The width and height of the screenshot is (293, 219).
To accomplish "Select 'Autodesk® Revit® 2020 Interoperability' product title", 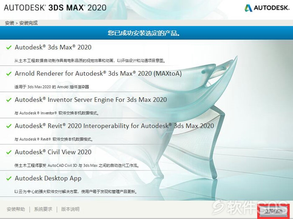I will (114, 126).
